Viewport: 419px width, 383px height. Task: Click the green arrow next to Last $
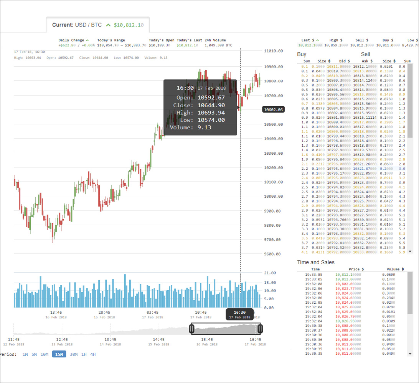(318, 40)
